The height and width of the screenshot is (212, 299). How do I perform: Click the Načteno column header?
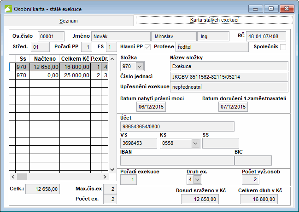(x=44, y=58)
